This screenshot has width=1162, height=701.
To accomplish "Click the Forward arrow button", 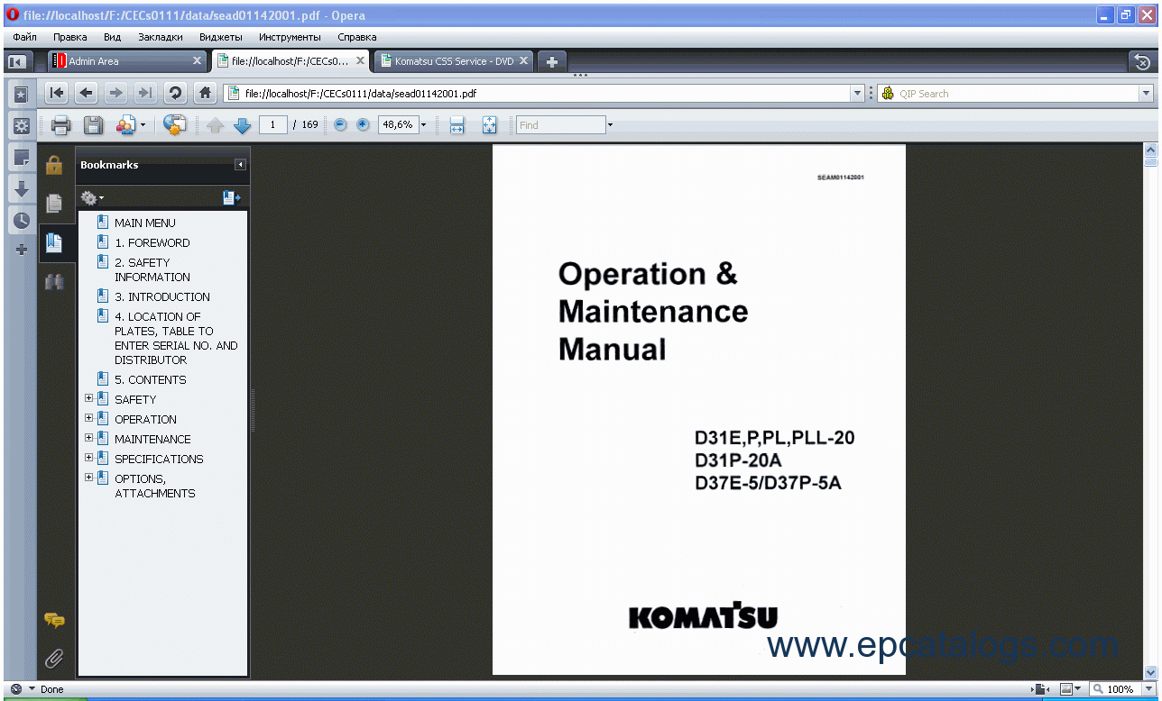I will pos(115,93).
